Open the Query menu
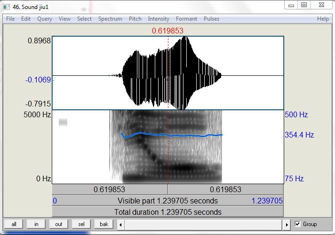 pyautogui.click(x=45, y=19)
